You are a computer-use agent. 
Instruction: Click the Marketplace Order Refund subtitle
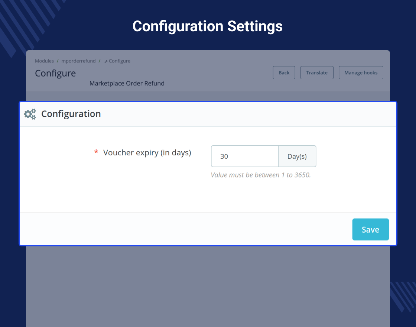tap(127, 83)
